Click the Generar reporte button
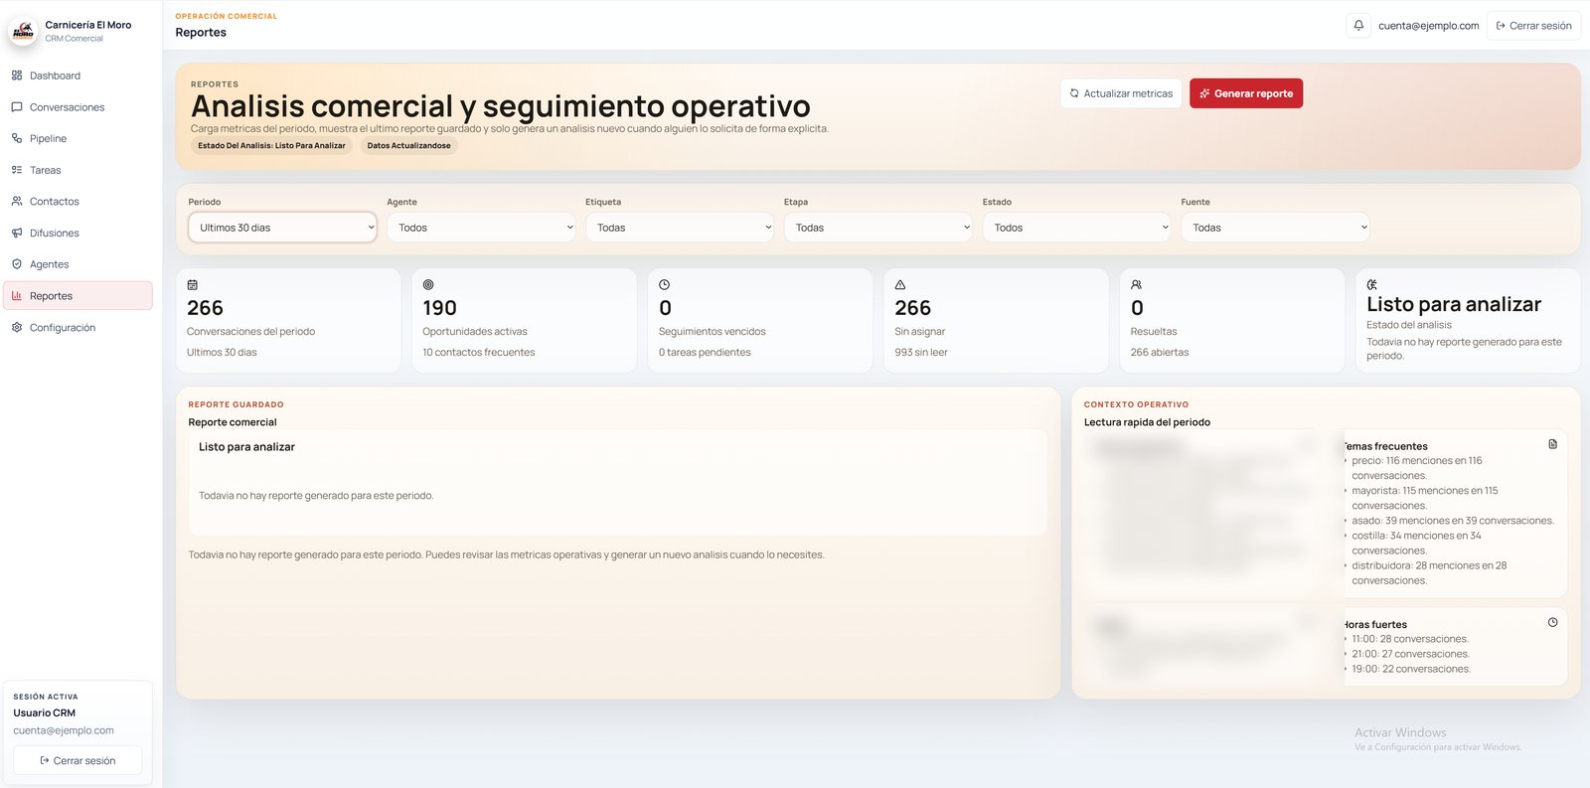 point(1246,93)
